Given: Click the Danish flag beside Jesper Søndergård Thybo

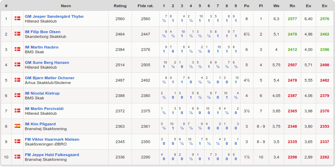Looking at the screenshot, I should pyautogui.click(x=17, y=18).
